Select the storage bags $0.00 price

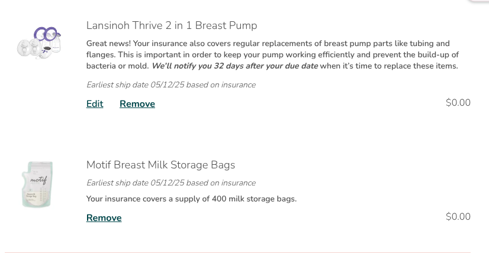(458, 216)
